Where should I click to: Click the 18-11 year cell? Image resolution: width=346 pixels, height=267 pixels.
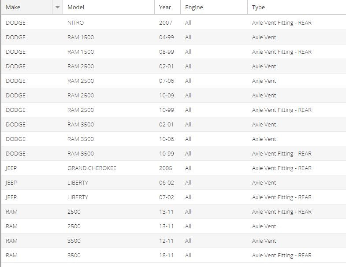pos(166,256)
